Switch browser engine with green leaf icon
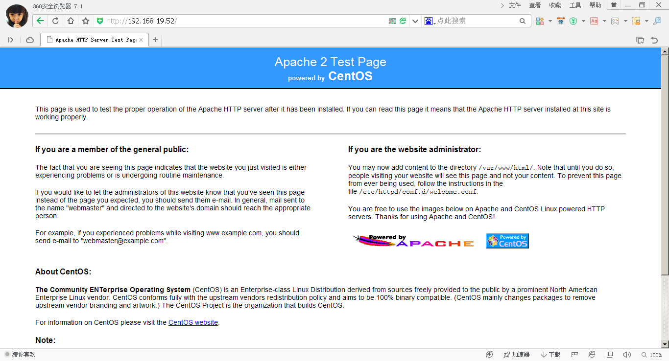Screen dimensions: 669x361 (403, 21)
